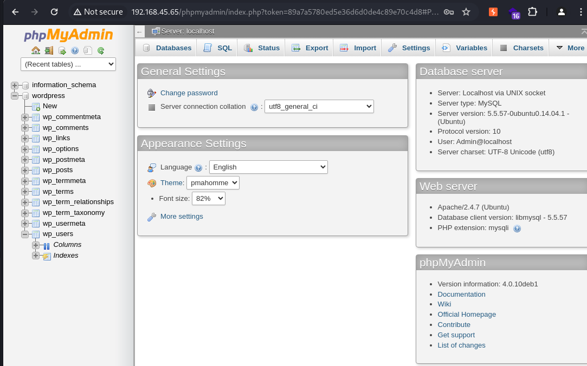Open the browser Extensions puzzle icon
587x366 pixels.
532,12
